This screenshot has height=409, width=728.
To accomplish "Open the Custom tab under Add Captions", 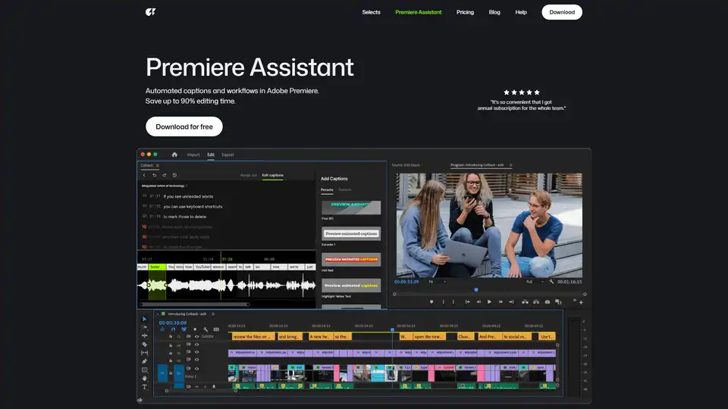I will pos(344,189).
